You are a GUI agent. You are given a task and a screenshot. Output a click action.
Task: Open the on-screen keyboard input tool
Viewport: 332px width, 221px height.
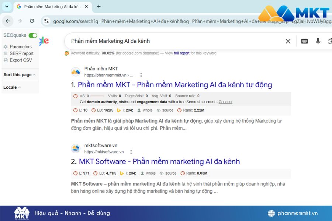[304, 41]
